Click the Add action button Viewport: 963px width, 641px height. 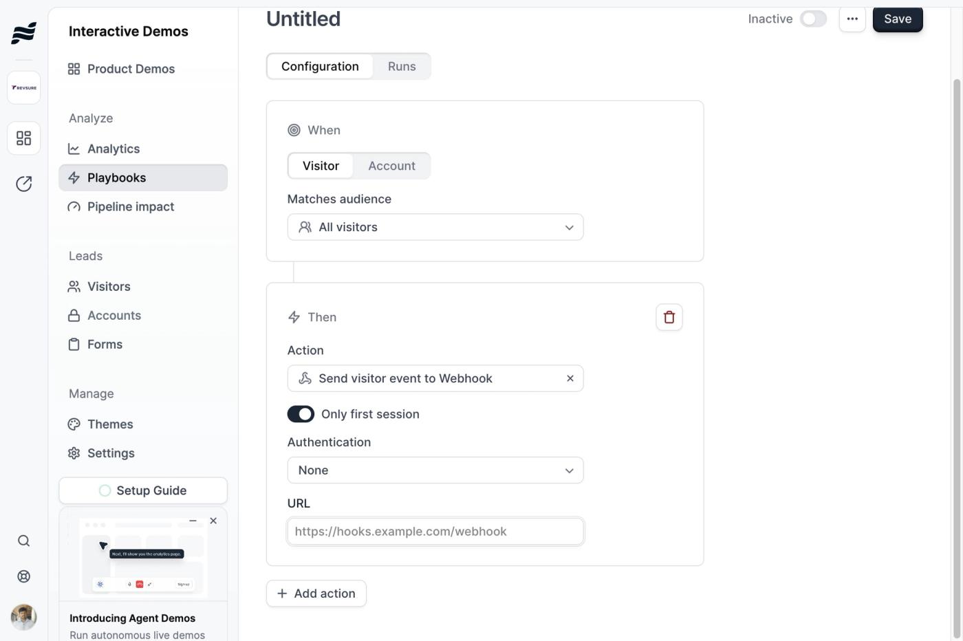(x=316, y=594)
